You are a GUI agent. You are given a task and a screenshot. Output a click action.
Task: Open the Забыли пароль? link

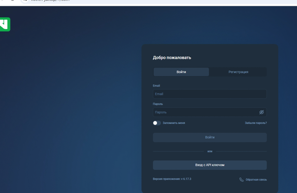(256, 123)
